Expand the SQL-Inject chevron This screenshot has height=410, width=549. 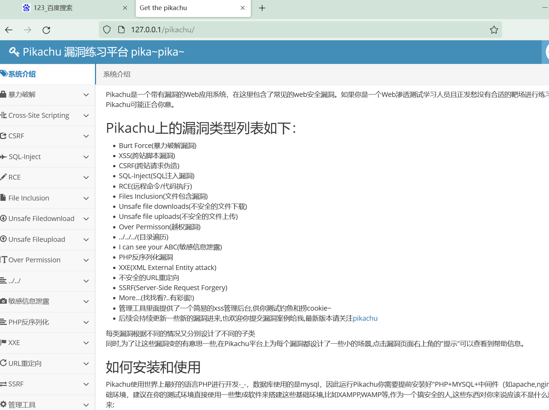(86, 157)
